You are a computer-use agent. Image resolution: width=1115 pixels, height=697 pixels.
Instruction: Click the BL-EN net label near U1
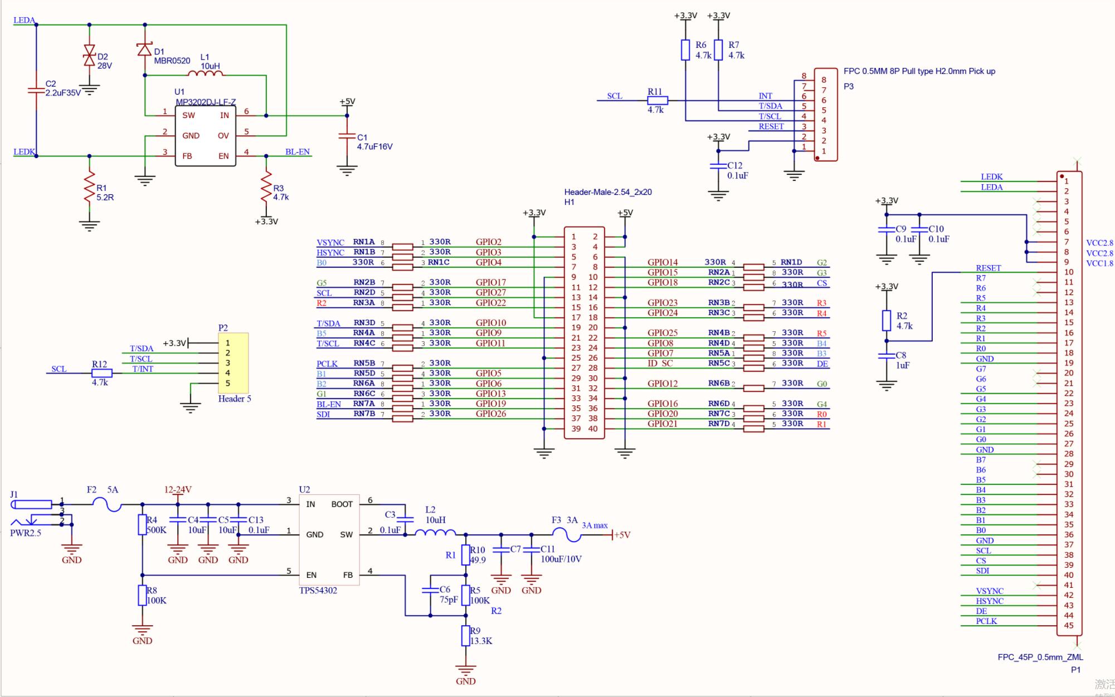[x=297, y=152]
